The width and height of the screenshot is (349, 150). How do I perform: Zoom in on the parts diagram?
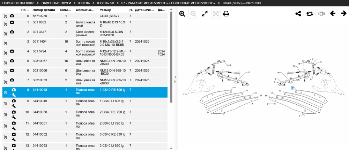(x=182, y=14)
